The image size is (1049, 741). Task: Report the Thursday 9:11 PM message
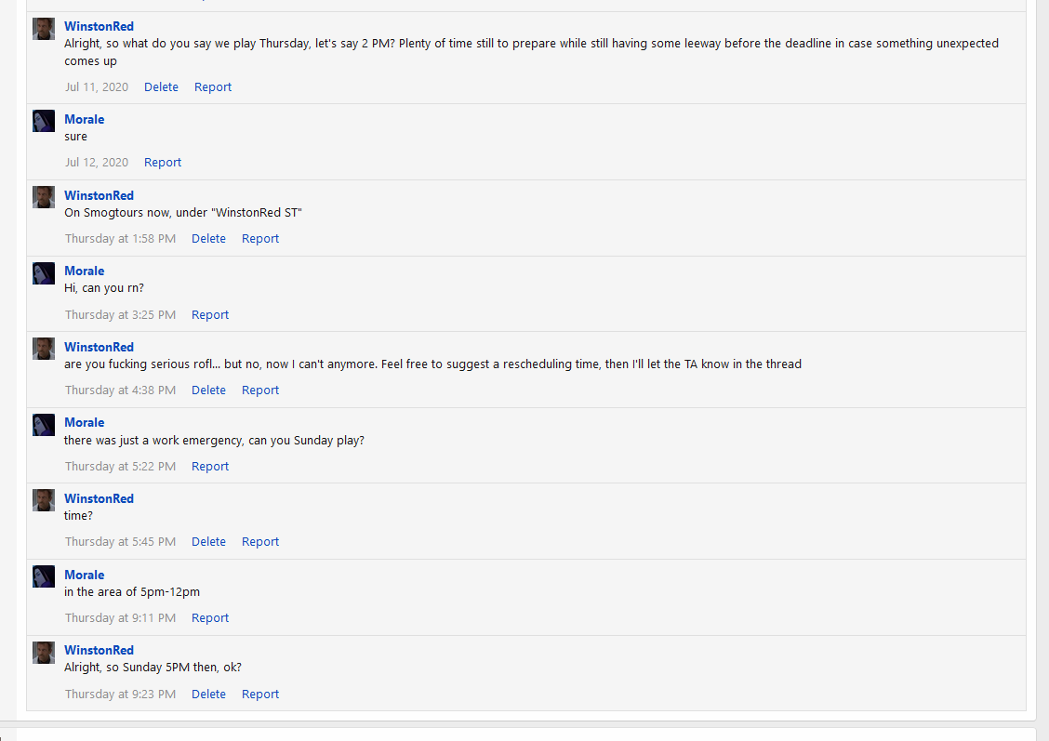[x=210, y=618]
